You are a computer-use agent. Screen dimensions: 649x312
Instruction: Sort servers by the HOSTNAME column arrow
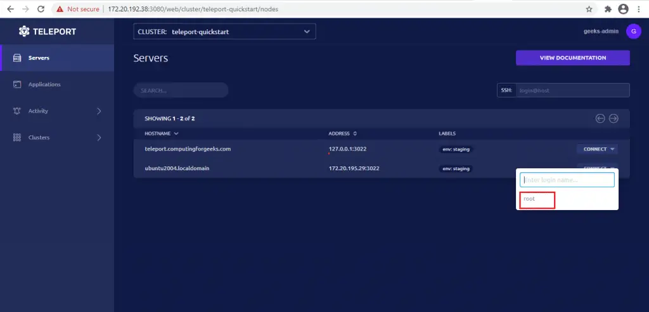(x=176, y=134)
